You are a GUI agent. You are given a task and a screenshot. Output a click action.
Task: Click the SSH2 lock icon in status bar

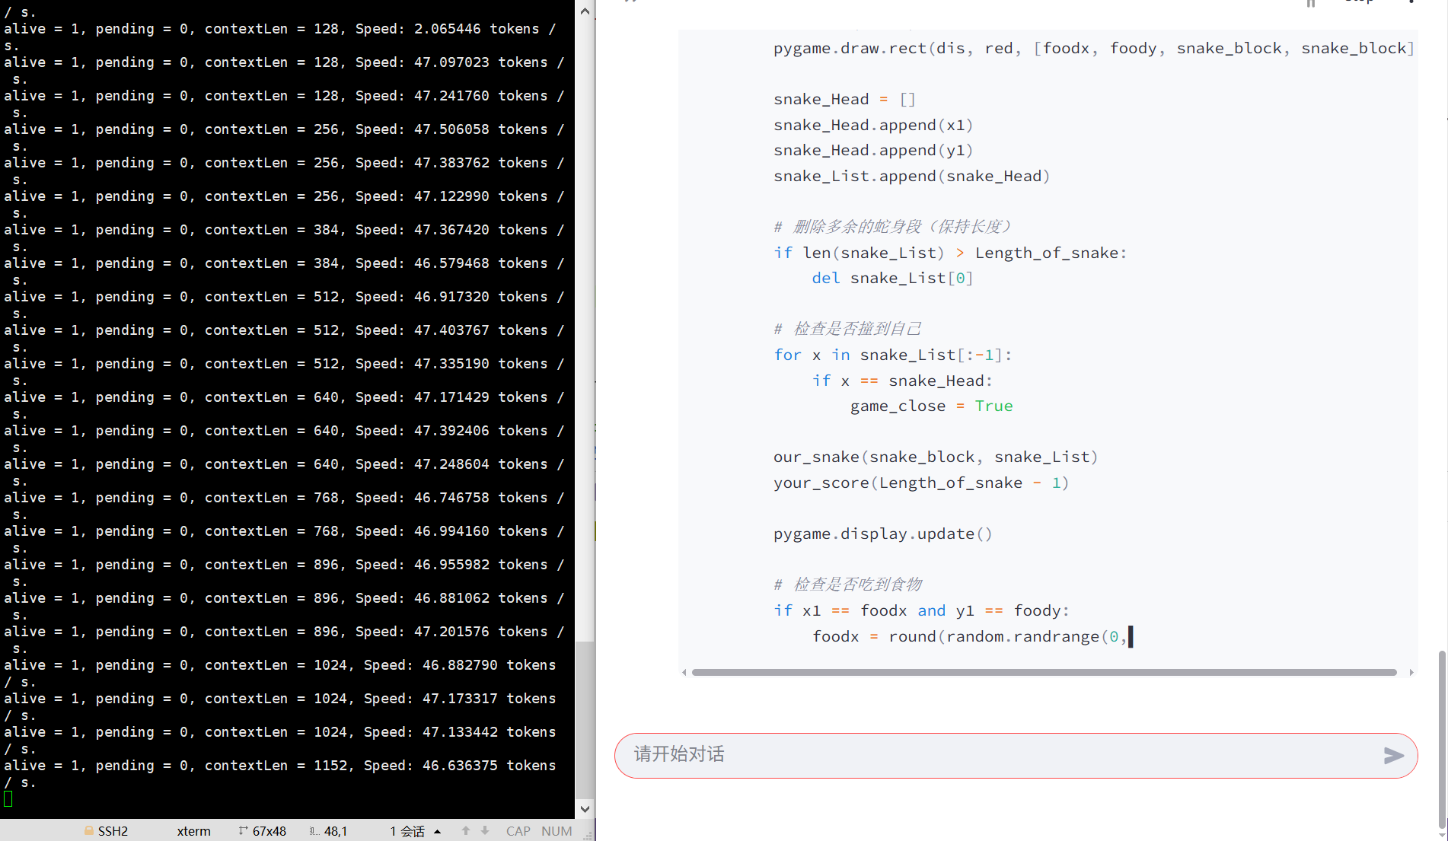tap(89, 831)
